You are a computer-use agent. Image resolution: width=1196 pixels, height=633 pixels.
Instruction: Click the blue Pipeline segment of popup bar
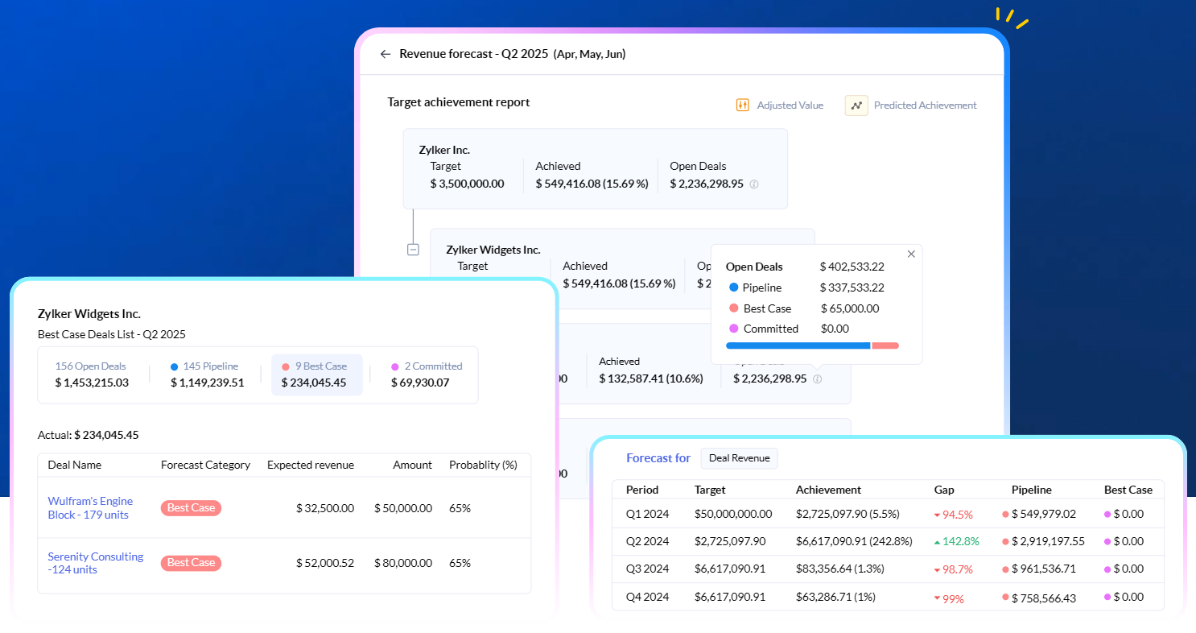pyautogui.click(x=798, y=345)
